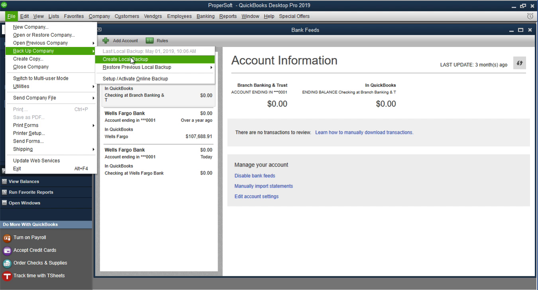Select Create Local Backup menu item
Screen dimensions: 538x290
tap(155, 59)
